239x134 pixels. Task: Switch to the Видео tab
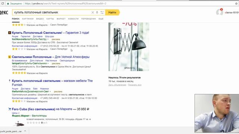40,19
